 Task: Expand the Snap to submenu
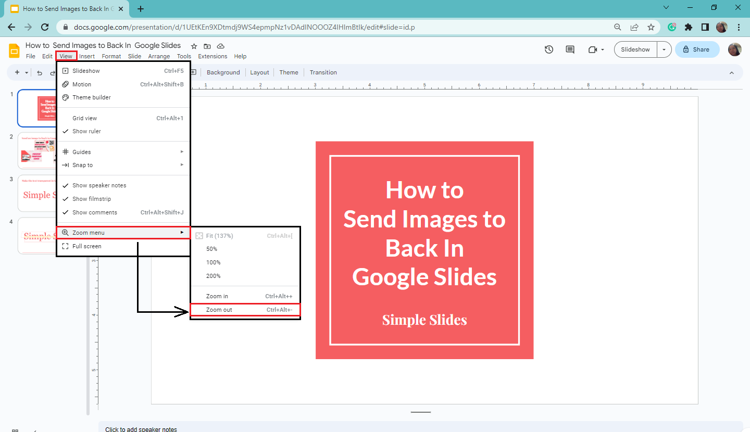[x=123, y=165]
